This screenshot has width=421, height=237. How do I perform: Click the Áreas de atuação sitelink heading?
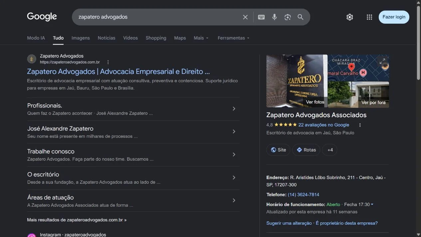(50, 197)
